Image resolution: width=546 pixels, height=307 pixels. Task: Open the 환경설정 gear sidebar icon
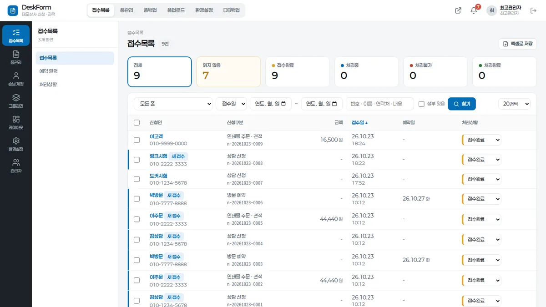(16, 144)
